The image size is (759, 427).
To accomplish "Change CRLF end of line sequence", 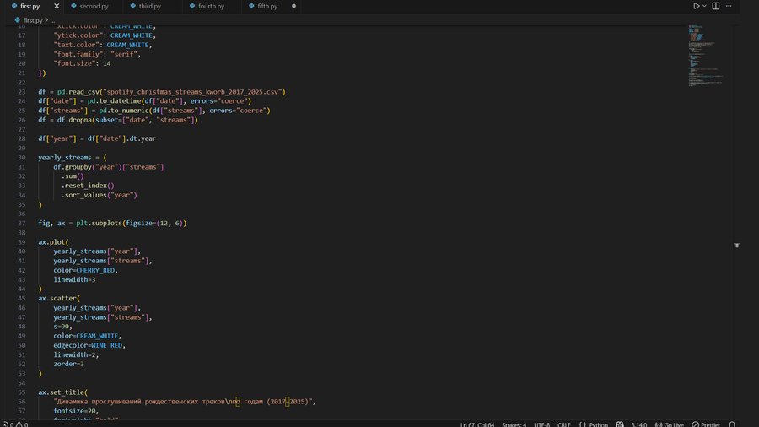I will (564, 424).
